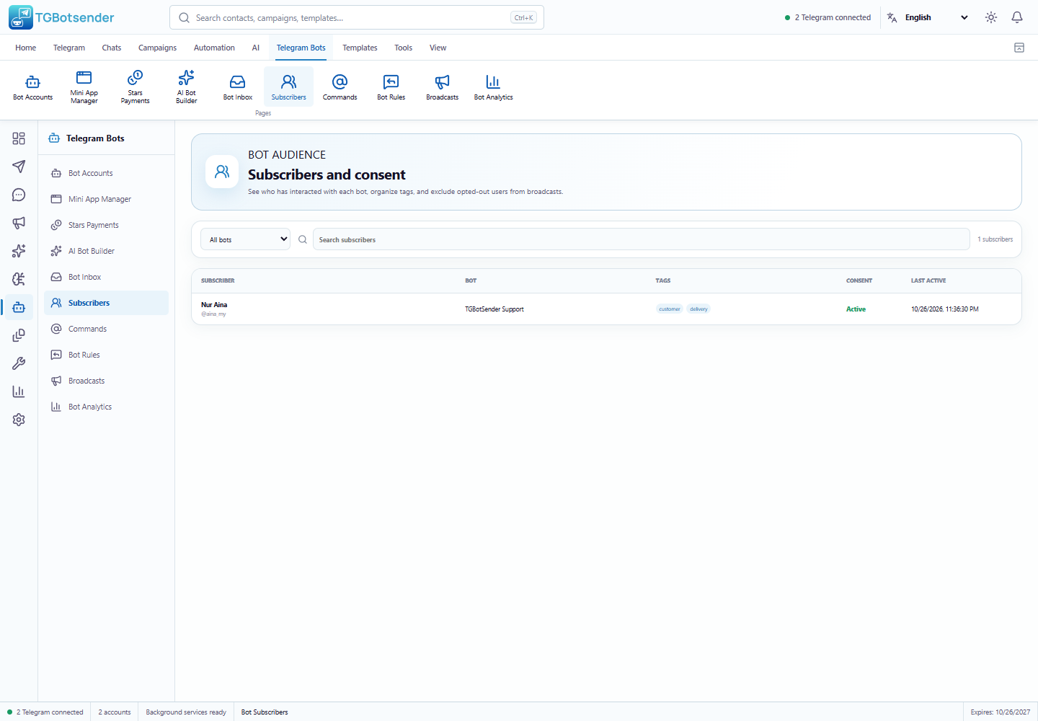1038x721 pixels.
Task: Focus the Search subscribers field
Action: pos(641,239)
